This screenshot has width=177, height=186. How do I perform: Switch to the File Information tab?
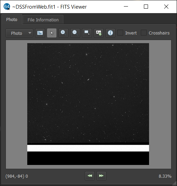click(x=43, y=20)
